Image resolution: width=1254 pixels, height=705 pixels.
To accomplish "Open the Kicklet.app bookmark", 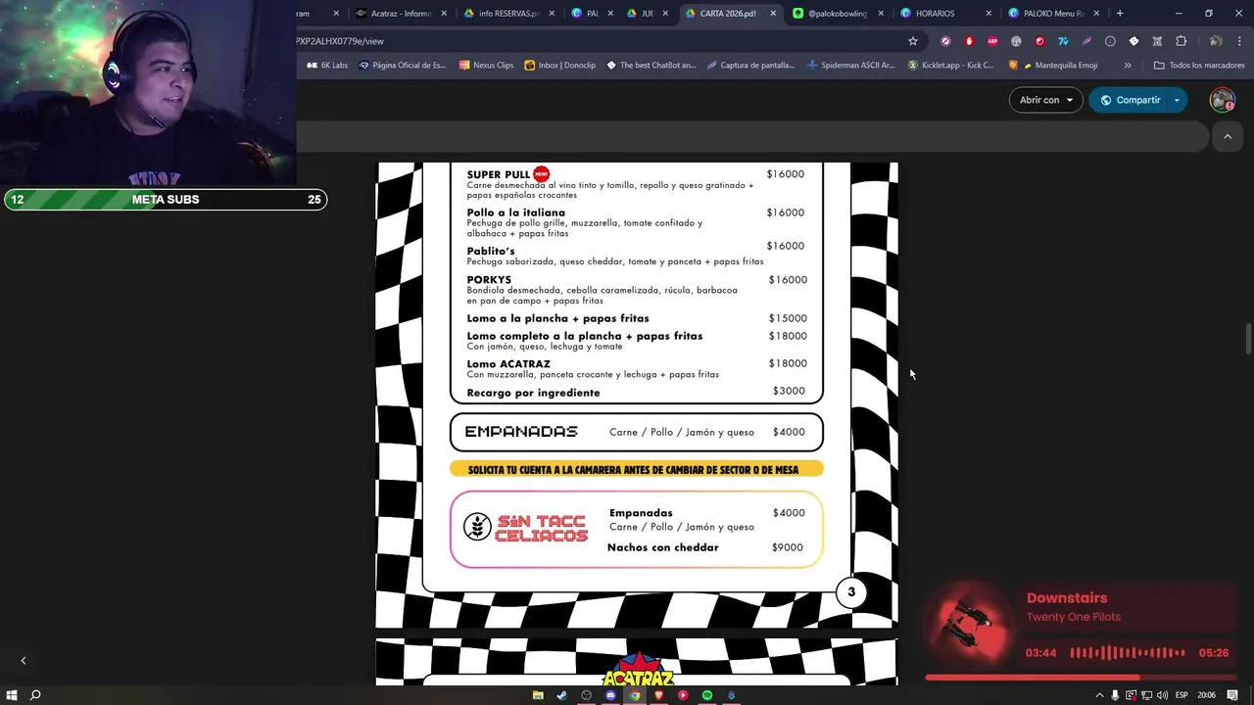I will 950,66.
